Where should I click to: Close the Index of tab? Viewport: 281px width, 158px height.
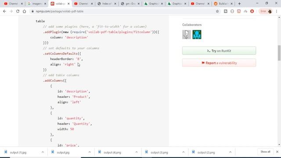coord(115,4)
